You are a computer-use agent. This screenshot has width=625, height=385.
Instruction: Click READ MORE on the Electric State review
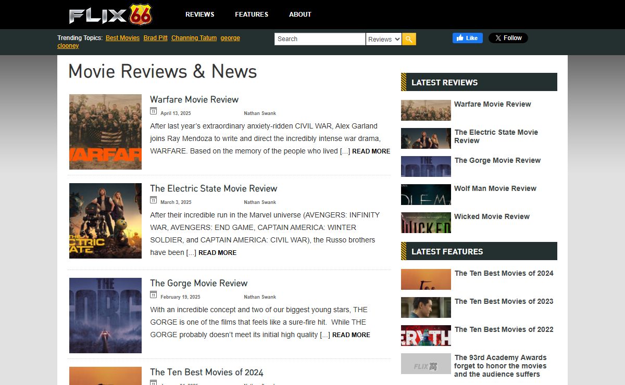tap(217, 253)
